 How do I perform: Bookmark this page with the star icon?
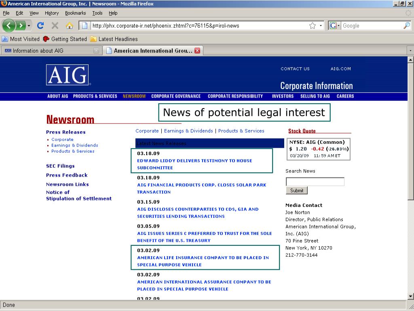(313, 26)
